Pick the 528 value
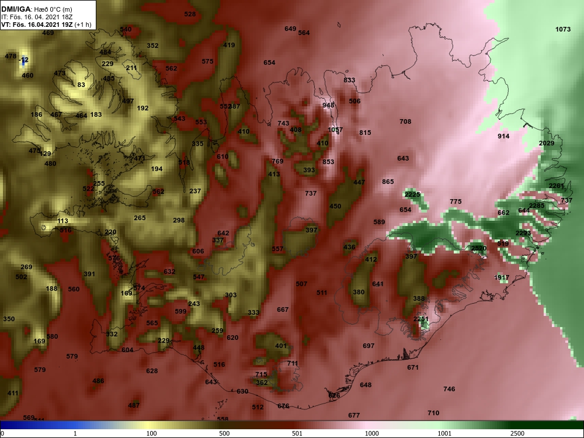 [190, 14]
